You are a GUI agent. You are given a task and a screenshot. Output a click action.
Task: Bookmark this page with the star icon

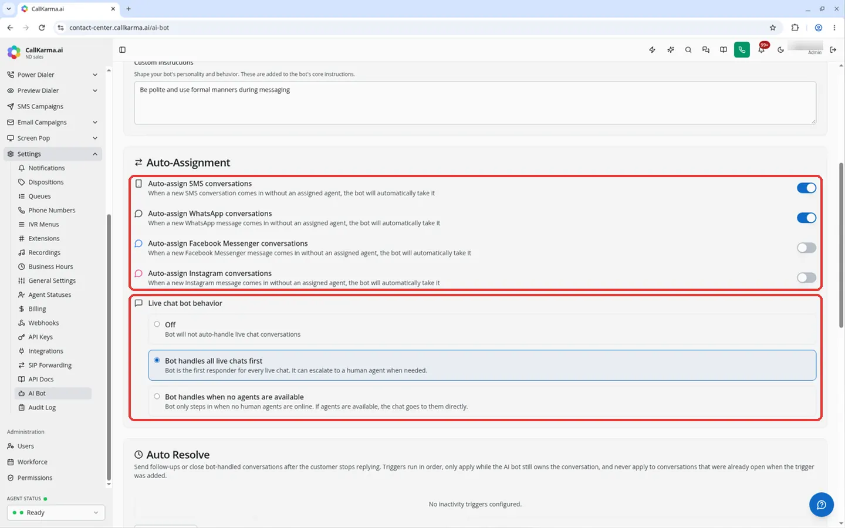point(773,28)
